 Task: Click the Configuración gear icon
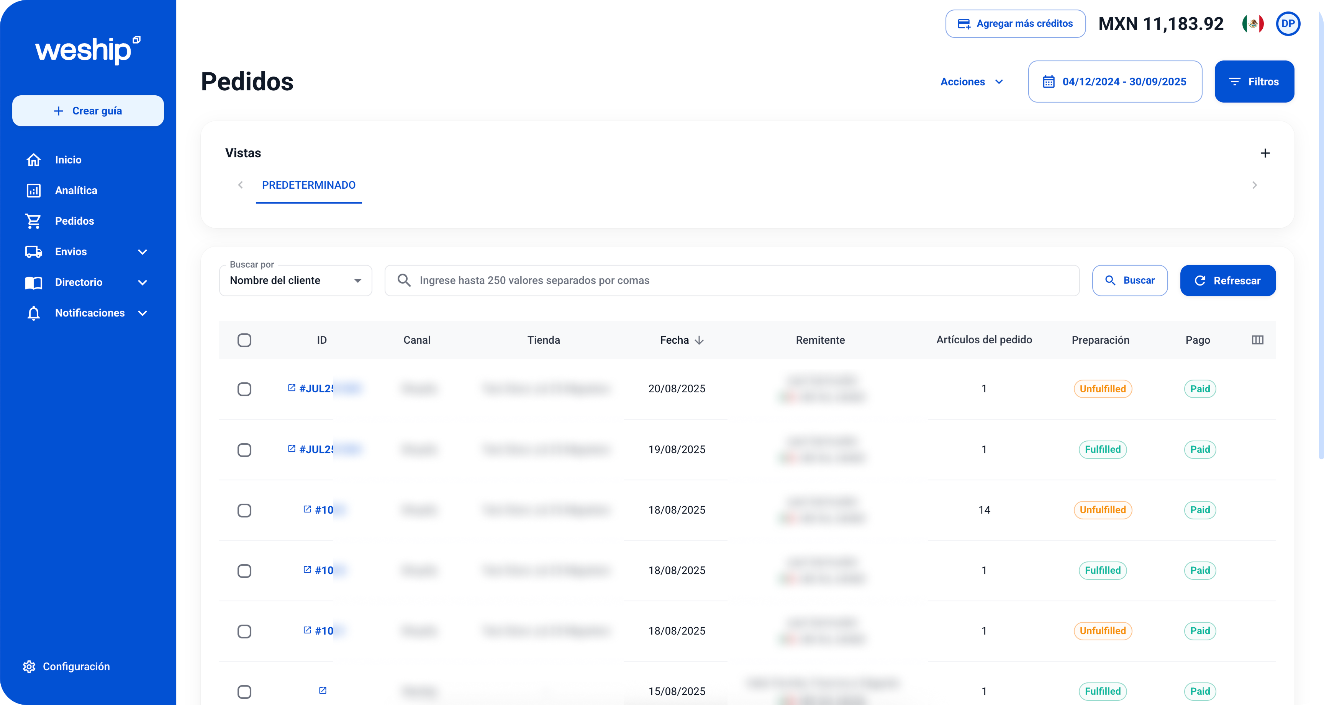[29, 666]
